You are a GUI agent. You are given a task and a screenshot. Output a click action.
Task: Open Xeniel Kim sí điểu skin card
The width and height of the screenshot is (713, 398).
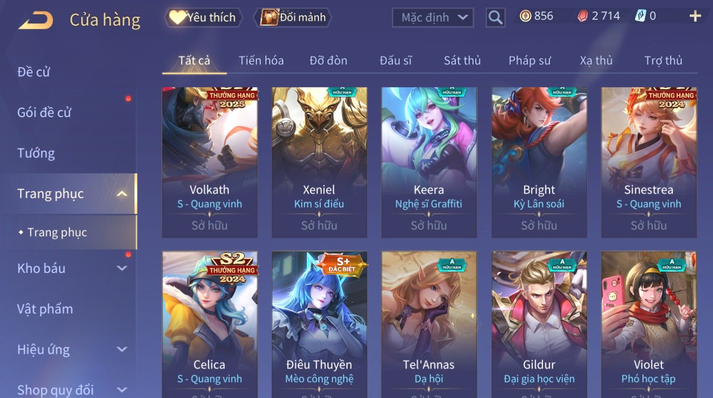pos(319,162)
